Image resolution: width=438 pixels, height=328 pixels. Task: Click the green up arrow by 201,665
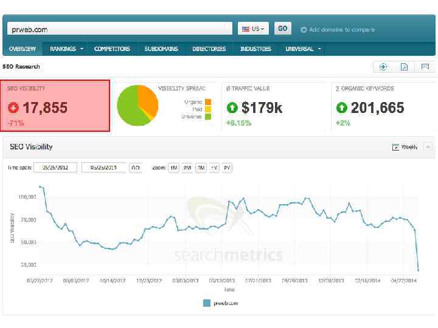click(342, 108)
